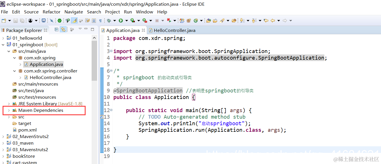The width and height of the screenshot is (381, 164).
Task: Click Next Annotation down-arrow icon
Action: [242, 21]
